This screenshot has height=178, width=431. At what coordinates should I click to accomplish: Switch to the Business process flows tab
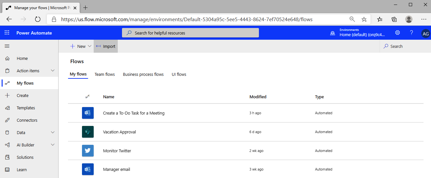pos(143,74)
